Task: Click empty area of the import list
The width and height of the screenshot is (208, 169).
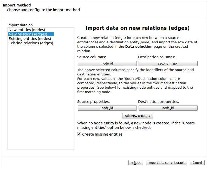Action: (41, 104)
